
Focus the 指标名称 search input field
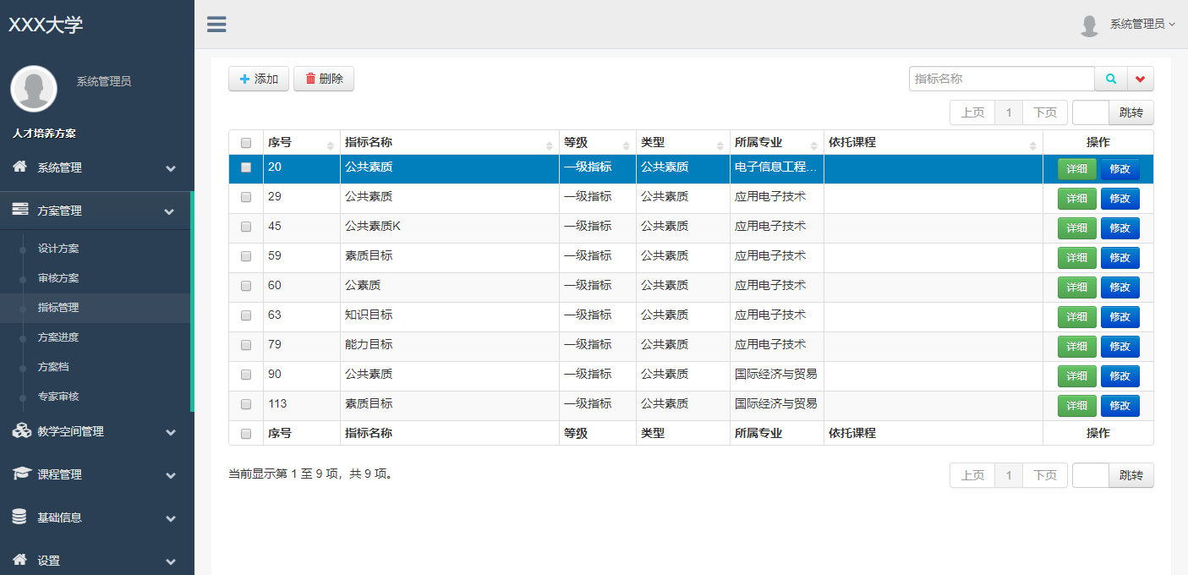(1002, 79)
